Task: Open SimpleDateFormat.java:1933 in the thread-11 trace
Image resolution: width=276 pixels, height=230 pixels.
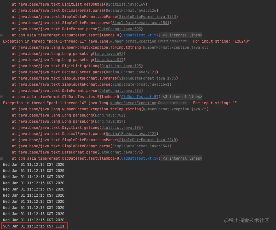Action: [148, 78]
